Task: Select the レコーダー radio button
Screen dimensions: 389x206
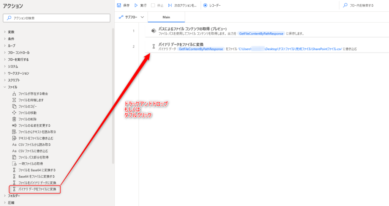Action: 205,6
